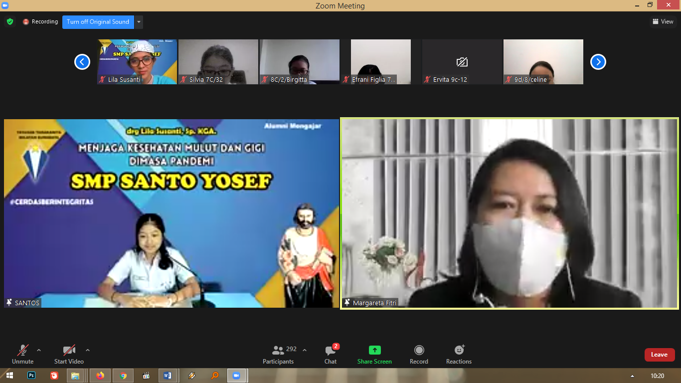Viewport: 681px width, 383px height.
Task: Click the pin icon next to SANTOS
Action: (9, 303)
